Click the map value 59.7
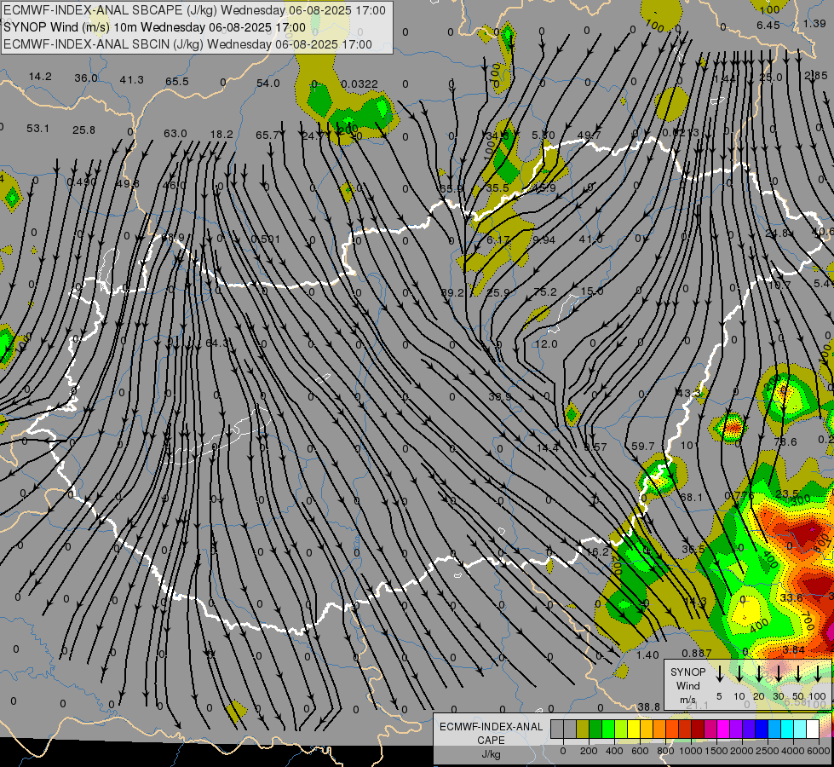Image resolution: width=834 pixels, height=767 pixels. click(642, 446)
